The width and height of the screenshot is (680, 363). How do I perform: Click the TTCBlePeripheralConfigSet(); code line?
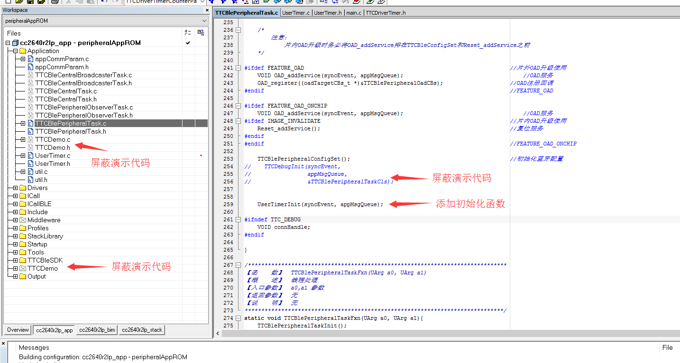[x=303, y=159]
